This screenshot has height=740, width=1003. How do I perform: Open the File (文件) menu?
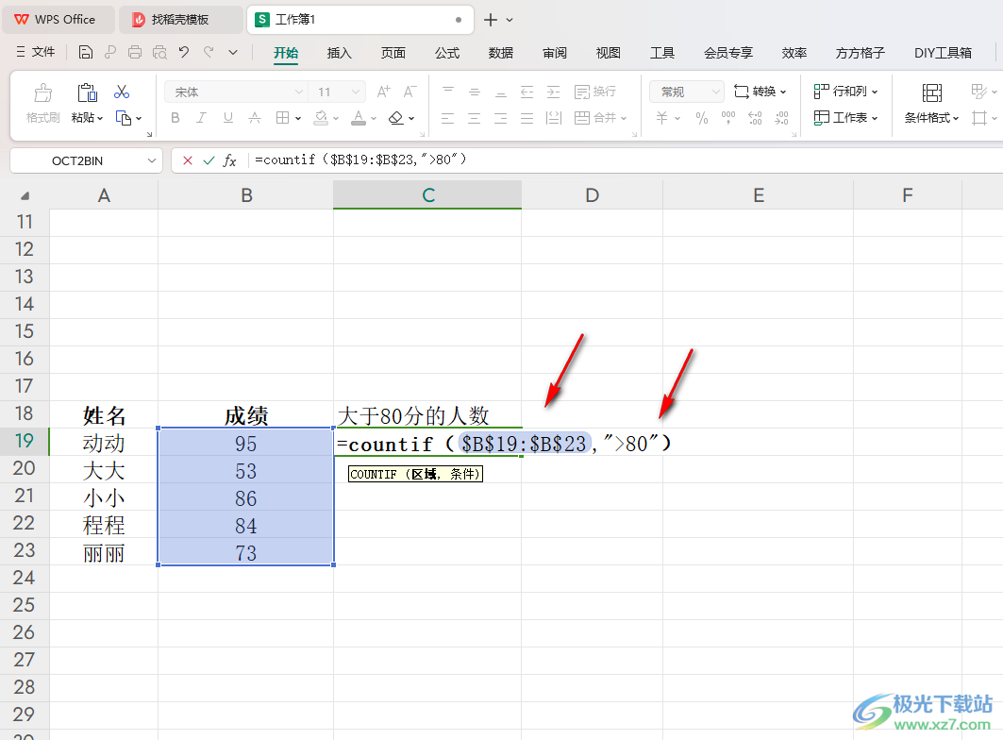pos(36,52)
